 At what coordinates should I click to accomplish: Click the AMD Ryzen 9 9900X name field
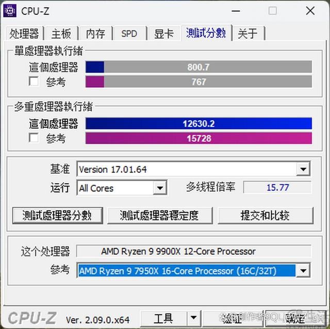(x=194, y=251)
